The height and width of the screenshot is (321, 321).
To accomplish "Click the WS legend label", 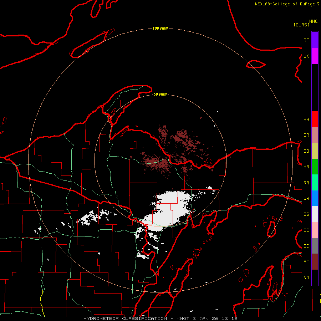I will [306, 199].
